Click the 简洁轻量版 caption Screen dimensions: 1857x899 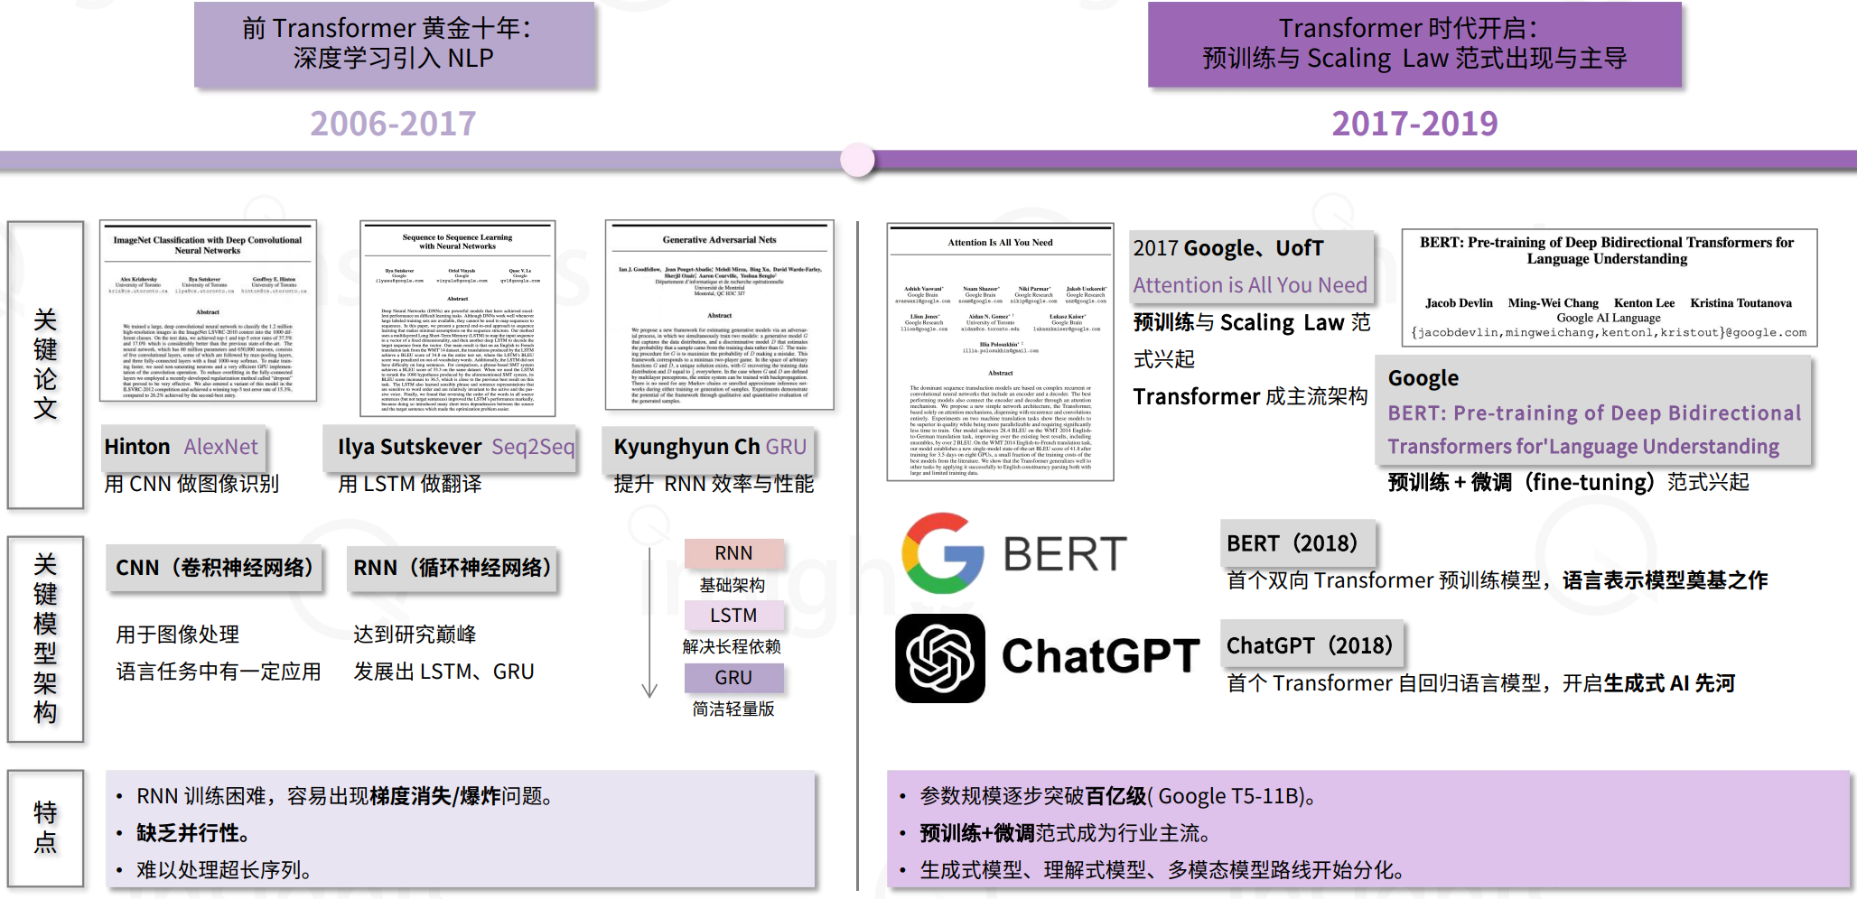tap(733, 709)
